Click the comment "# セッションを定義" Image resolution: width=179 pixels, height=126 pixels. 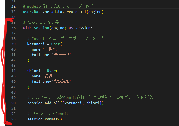[x=41, y=23]
